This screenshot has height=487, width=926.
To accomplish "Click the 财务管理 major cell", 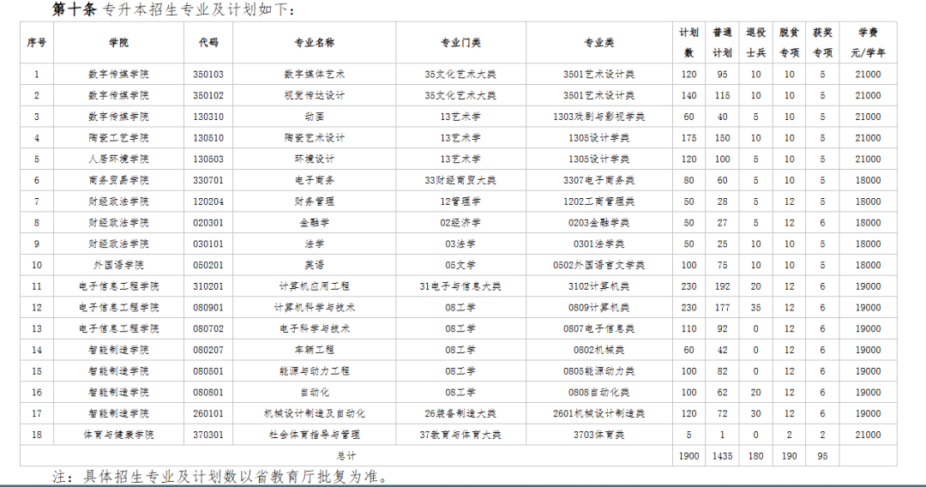I will click(314, 201).
